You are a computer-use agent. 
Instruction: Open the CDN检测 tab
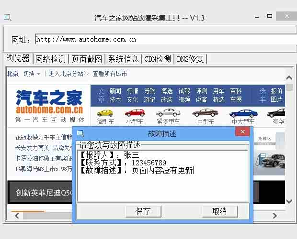158,59
